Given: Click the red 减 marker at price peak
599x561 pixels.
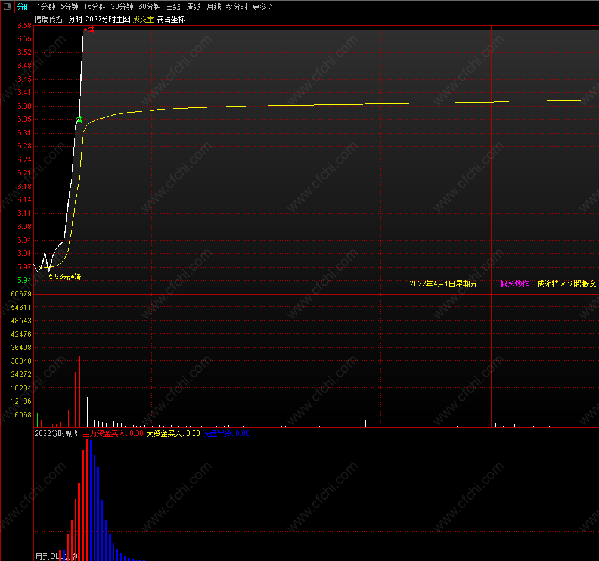Looking at the screenshot, I should point(91,30).
